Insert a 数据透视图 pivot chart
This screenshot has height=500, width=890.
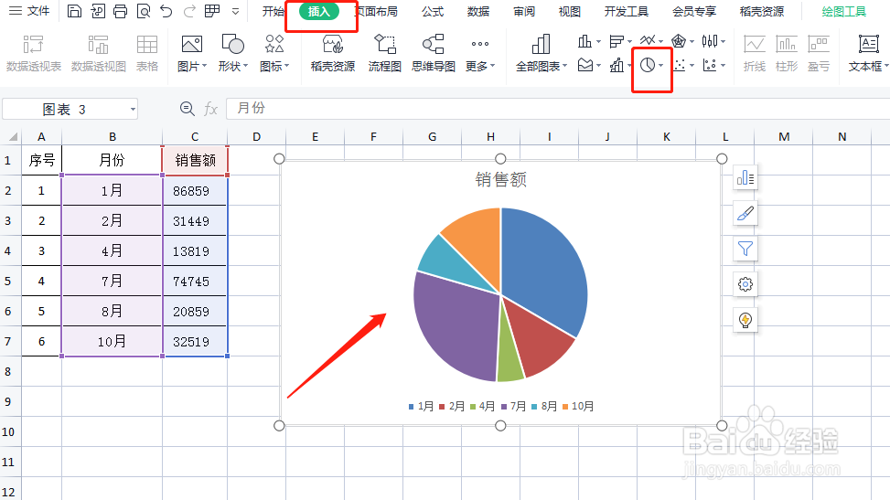(98, 53)
